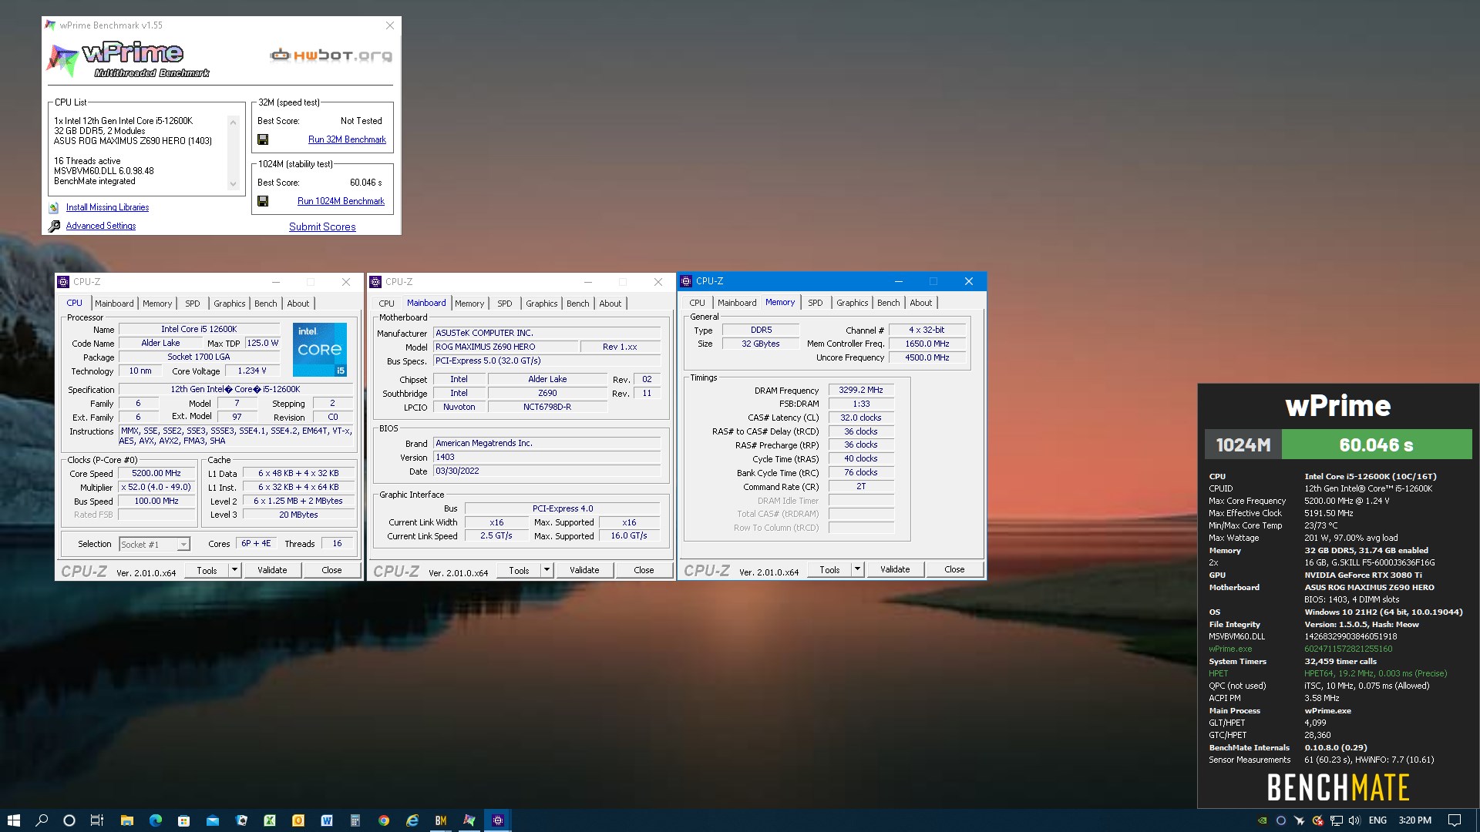Select CPU tab in Memory CPU-Z window
Screen dimensions: 1480x832
tap(697, 303)
